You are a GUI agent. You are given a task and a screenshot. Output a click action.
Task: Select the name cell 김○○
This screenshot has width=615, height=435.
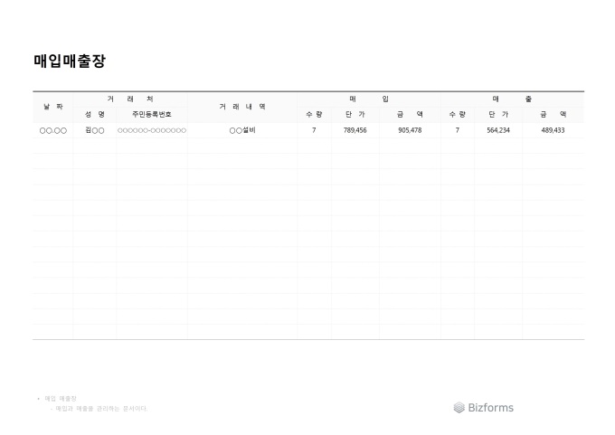coord(95,131)
